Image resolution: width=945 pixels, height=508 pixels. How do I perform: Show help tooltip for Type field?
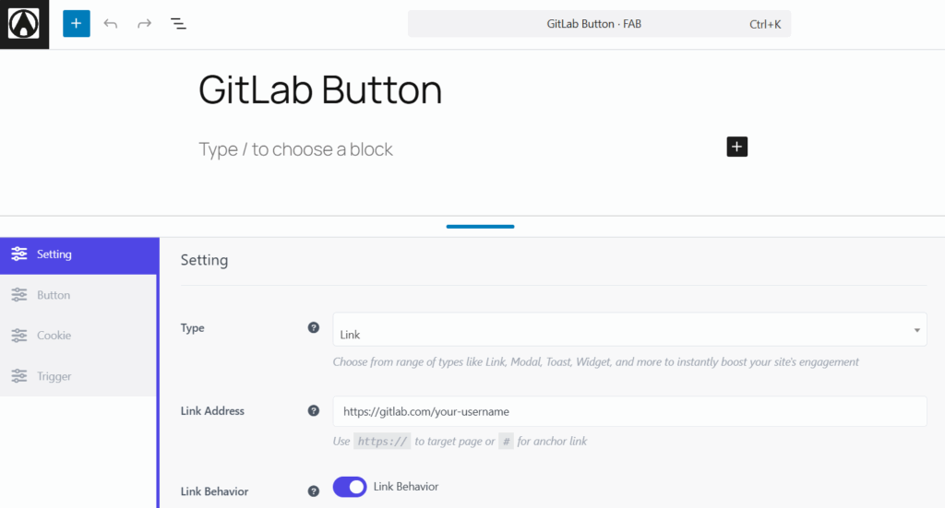click(x=314, y=327)
